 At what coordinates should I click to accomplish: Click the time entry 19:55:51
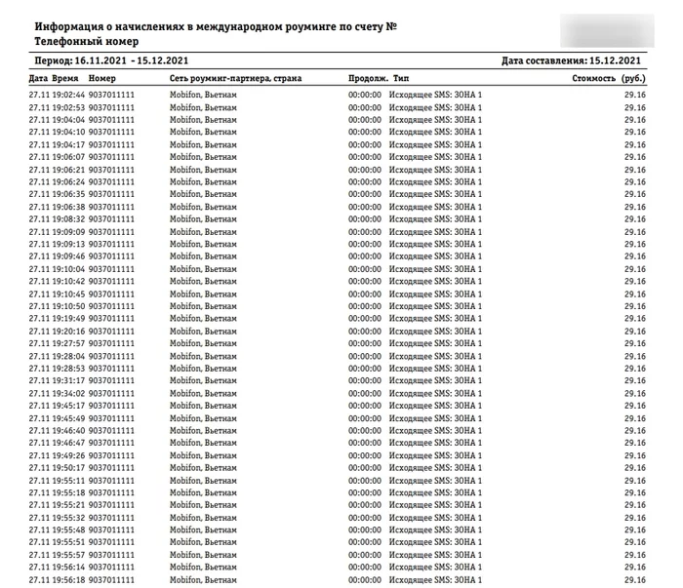coord(68,542)
